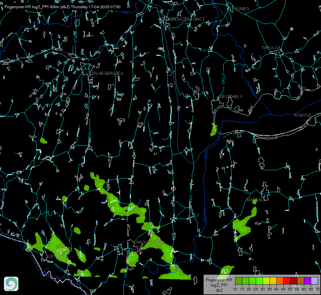This screenshot has width=321, height=295.
Task: Select the 50-55 dBZ dark red swatch
Action: tap(294, 281)
